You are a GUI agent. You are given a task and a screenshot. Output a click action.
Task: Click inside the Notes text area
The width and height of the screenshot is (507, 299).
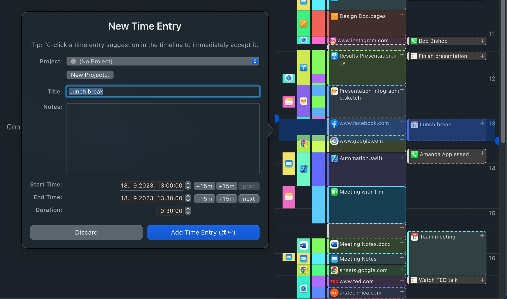(x=163, y=139)
